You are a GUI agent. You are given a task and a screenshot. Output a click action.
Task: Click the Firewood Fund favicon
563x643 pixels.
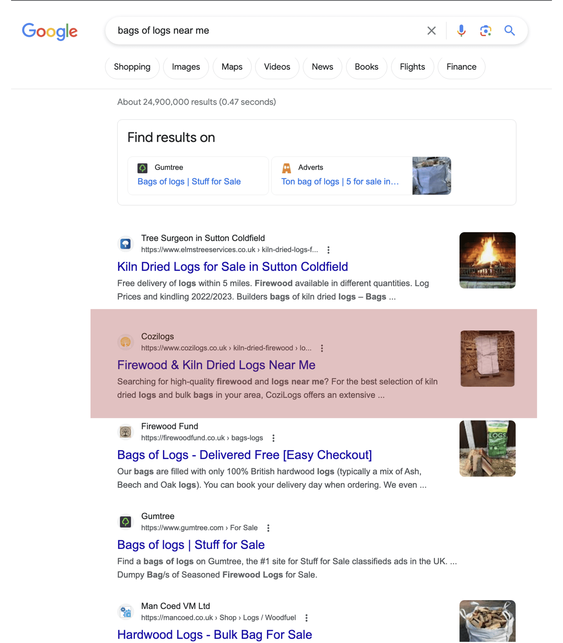[x=125, y=432]
